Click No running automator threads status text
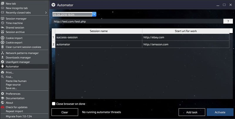This screenshot has height=119, width=235. click(x=101, y=112)
